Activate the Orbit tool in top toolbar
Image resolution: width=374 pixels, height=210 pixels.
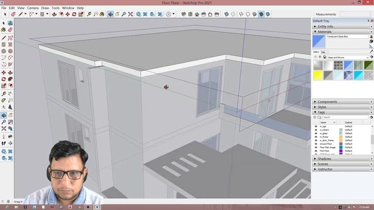(110, 14)
